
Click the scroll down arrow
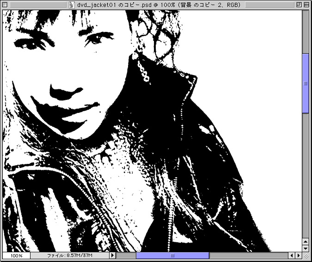[x=306, y=248]
